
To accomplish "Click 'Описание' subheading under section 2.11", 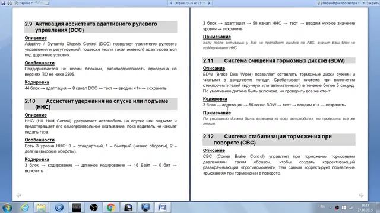I will pos(214,69).
